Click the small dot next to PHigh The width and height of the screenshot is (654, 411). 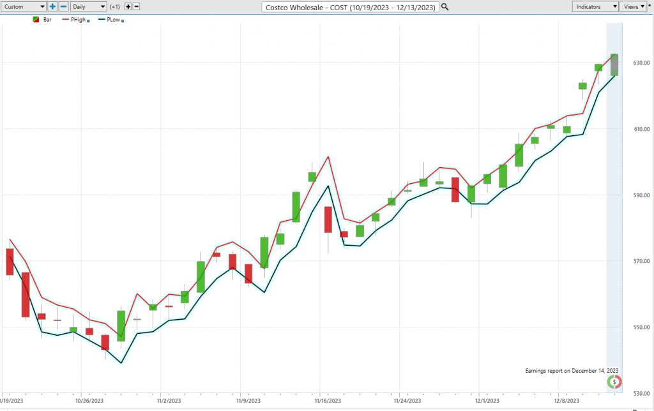(88, 21)
